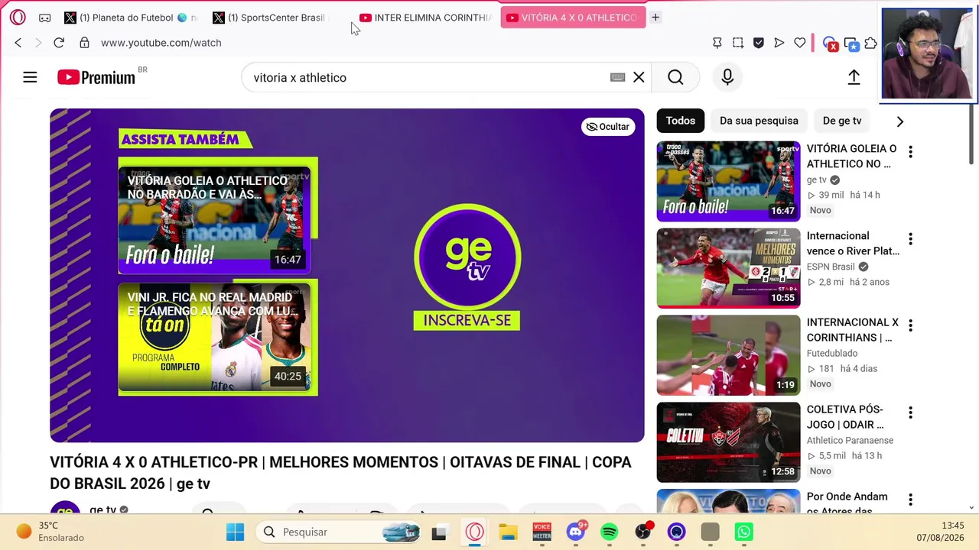This screenshot has height=550, width=979.
Task: Open the ESPN Brasil channel name
Action: point(831,267)
